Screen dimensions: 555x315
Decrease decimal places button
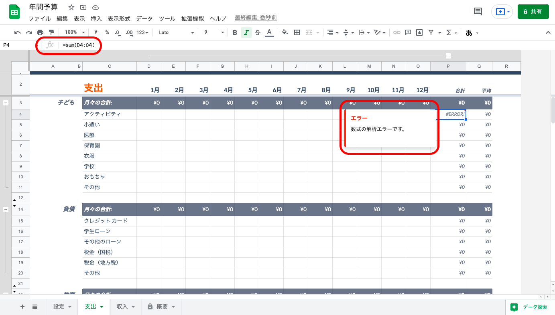coord(117,32)
